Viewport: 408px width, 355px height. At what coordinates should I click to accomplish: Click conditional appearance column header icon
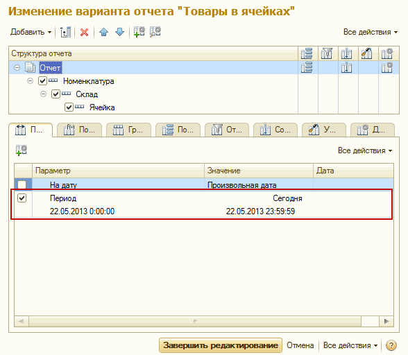coord(366,53)
